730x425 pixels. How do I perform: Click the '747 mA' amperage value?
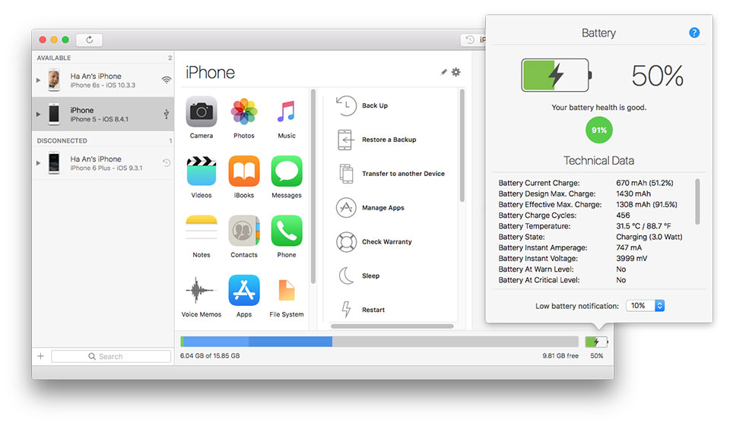tap(629, 247)
